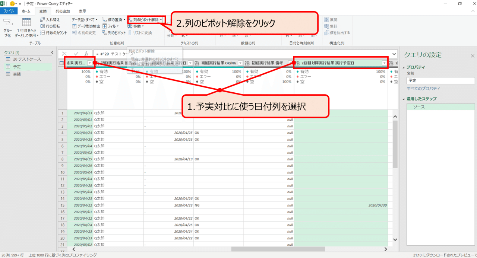The image size is (477, 258).
Task: Click row number 15 header
Action: click(x=63, y=205)
